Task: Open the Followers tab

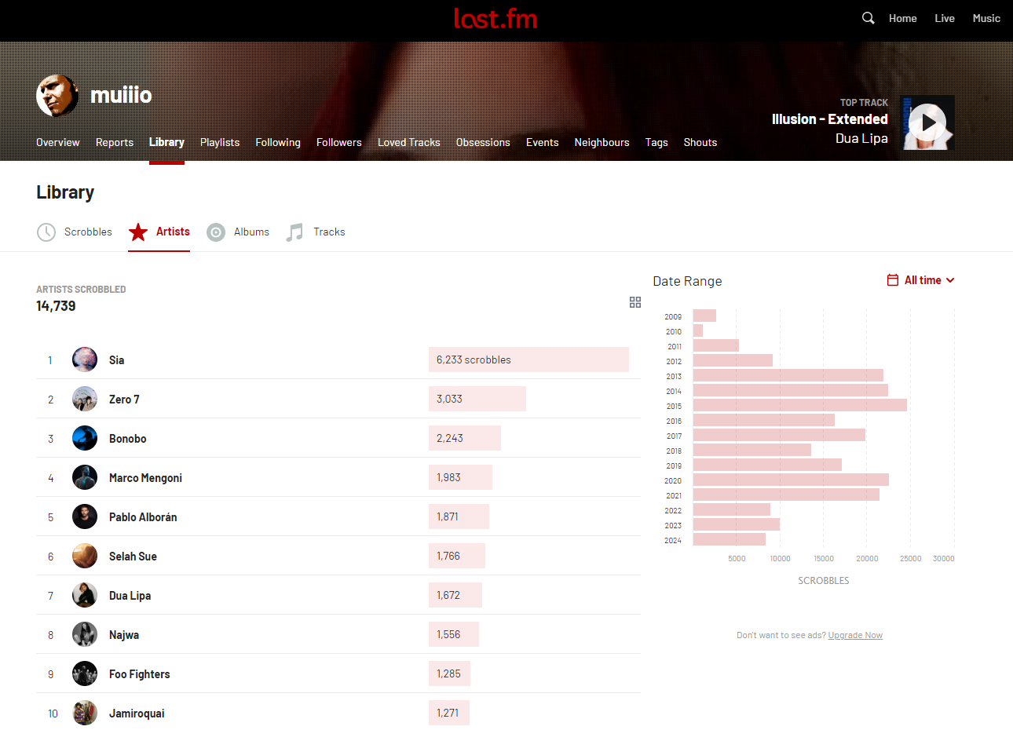Action: click(x=339, y=142)
